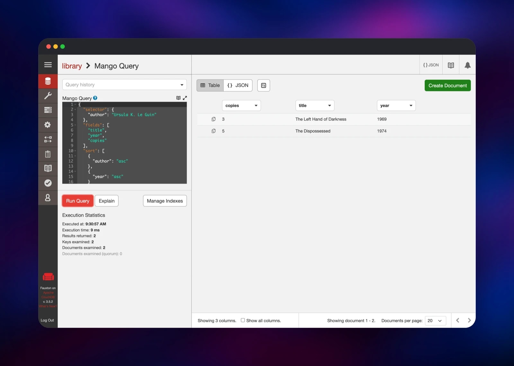
Task: Toggle the column layout icon button
Action: click(x=263, y=85)
